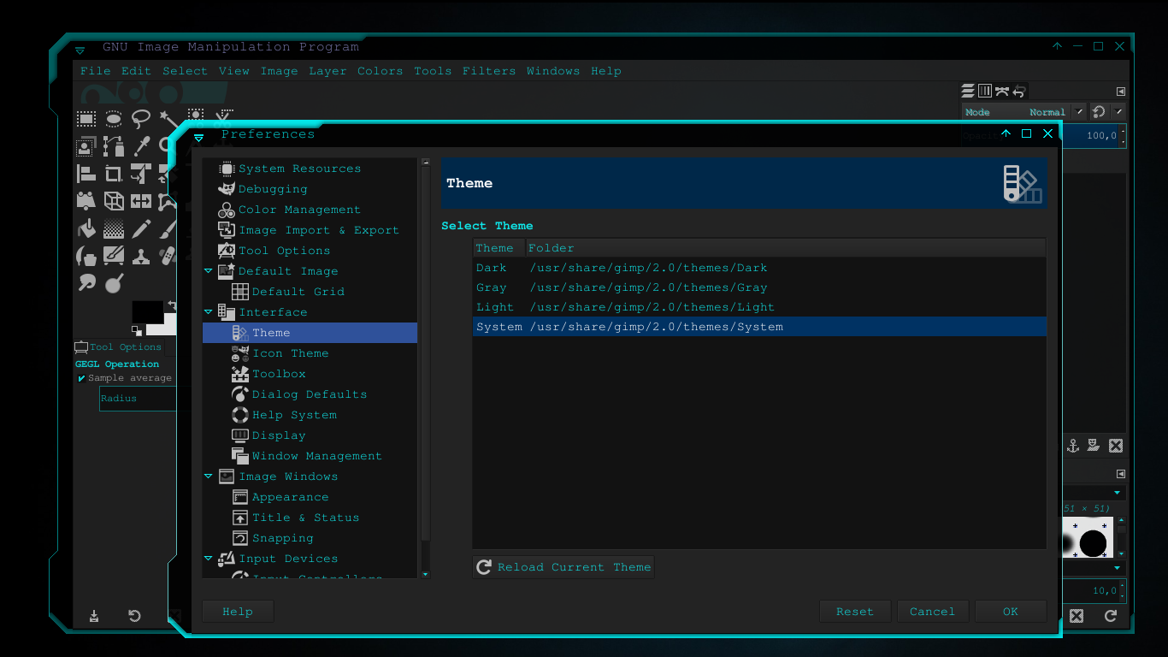Viewport: 1168px width, 657px height.
Task: Choose Dark theme row in list
Action: point(759,268)
